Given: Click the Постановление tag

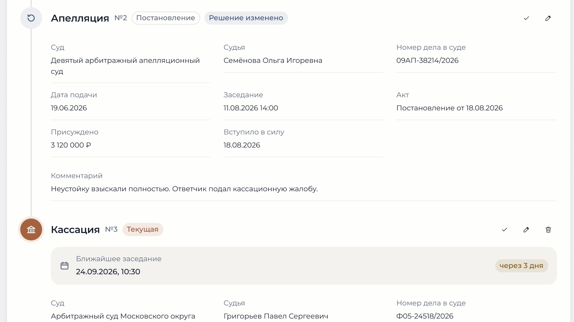Looking at the screenshot, I should click(x=166, y=18).
